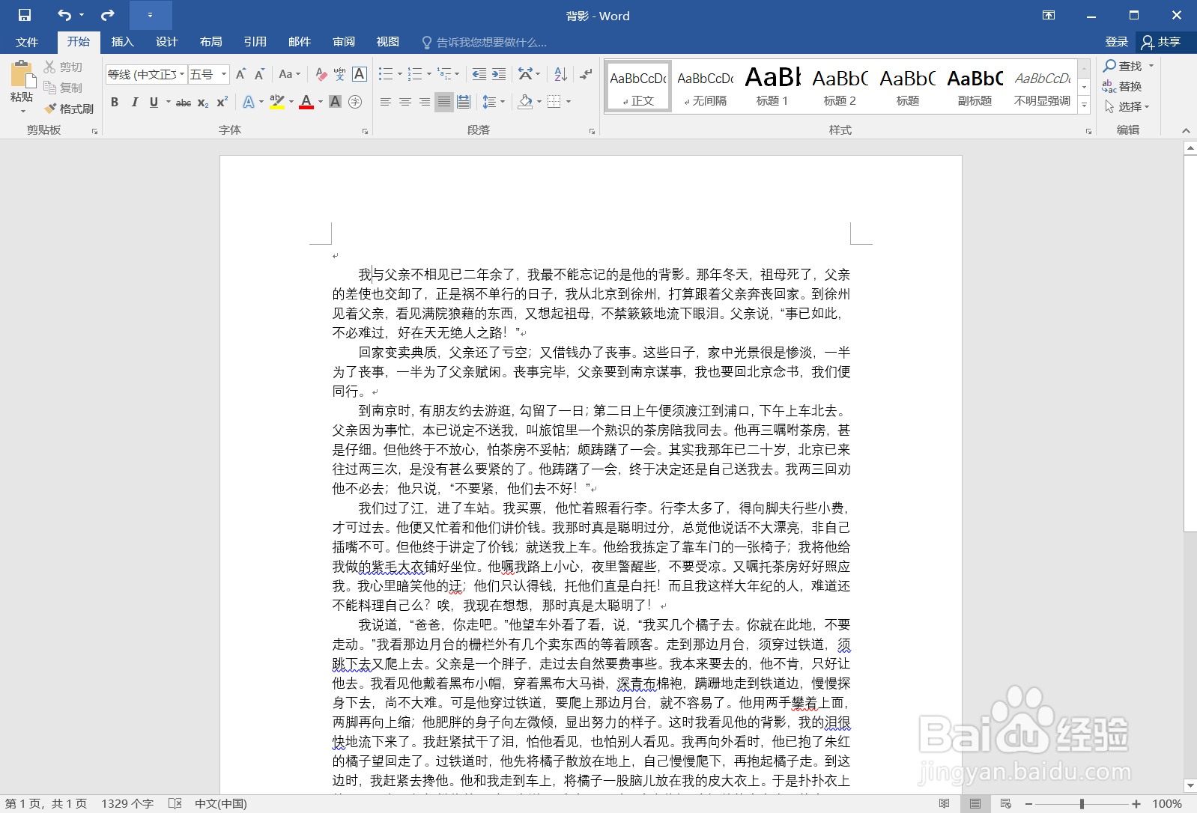The image size is (1197, 813).
Task: Activate the Format Painter 格式刷
Action: [69, 109]
